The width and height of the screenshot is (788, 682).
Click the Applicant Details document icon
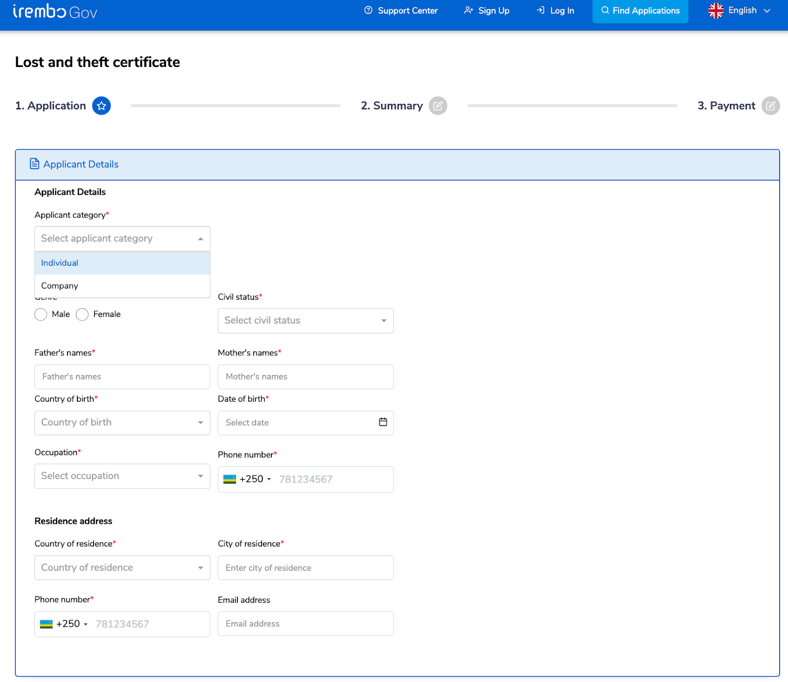point(34,164)
